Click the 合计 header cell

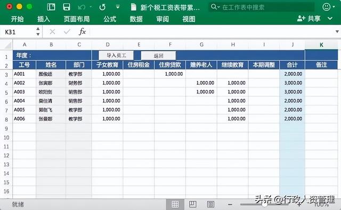(x=292, y=65)
